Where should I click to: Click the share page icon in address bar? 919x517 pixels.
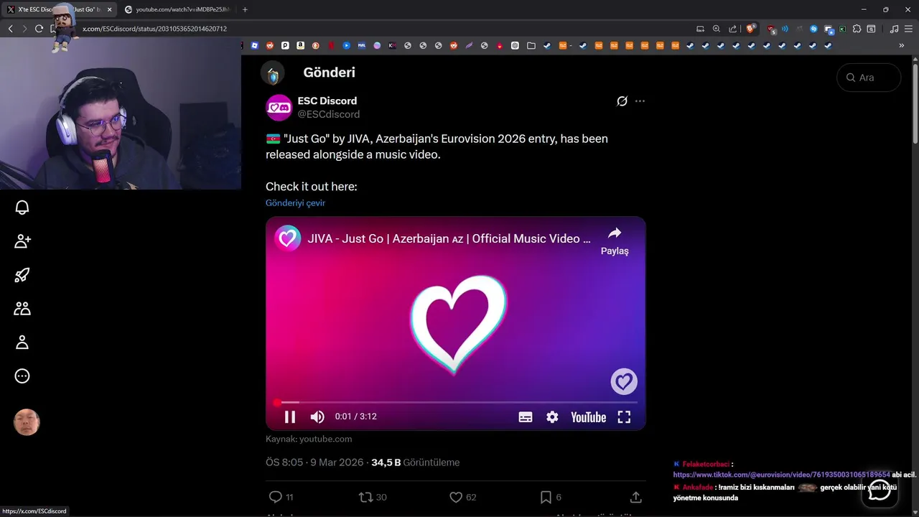pos(732,29)
